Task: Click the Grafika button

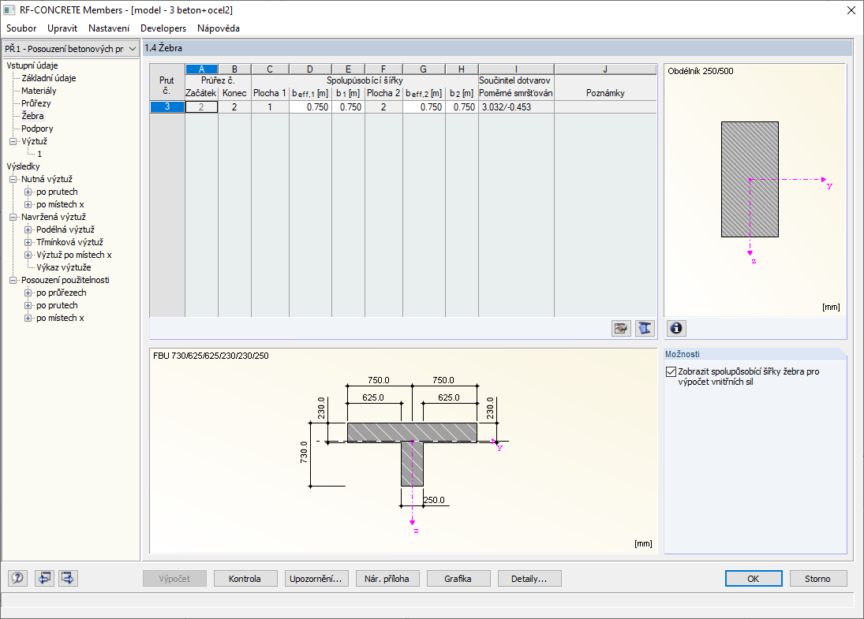Action: click(458, 578)
